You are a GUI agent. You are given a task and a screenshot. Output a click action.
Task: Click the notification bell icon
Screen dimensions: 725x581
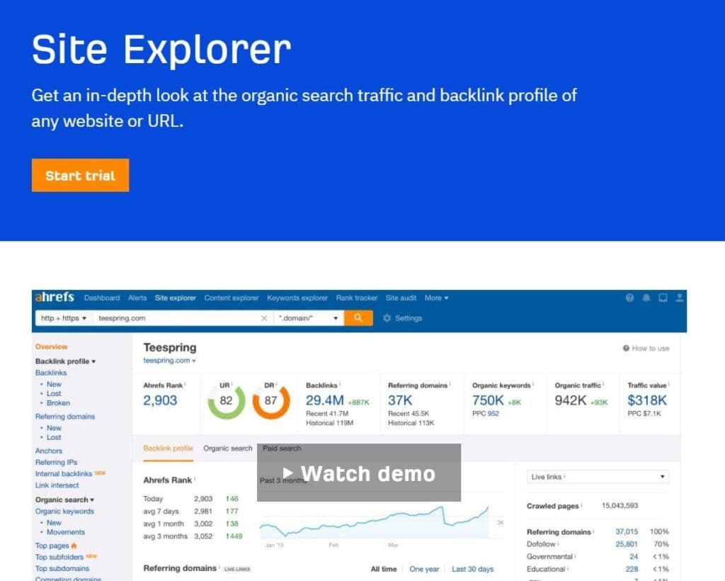click(646, 298)
